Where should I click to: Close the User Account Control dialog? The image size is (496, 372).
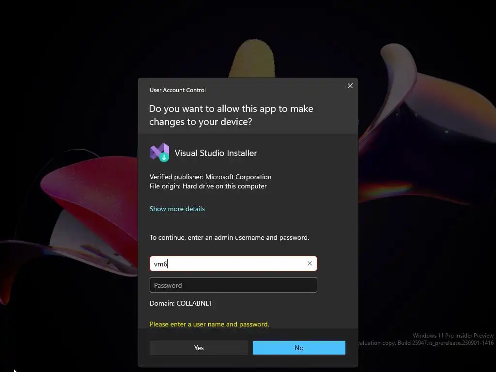350,86
